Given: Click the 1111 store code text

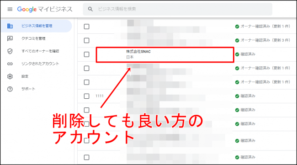Looking at the screenshot, I should click(x=100, y=96).
